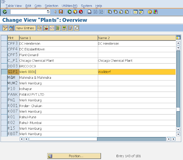Open the Help menu

click(99, 6)
